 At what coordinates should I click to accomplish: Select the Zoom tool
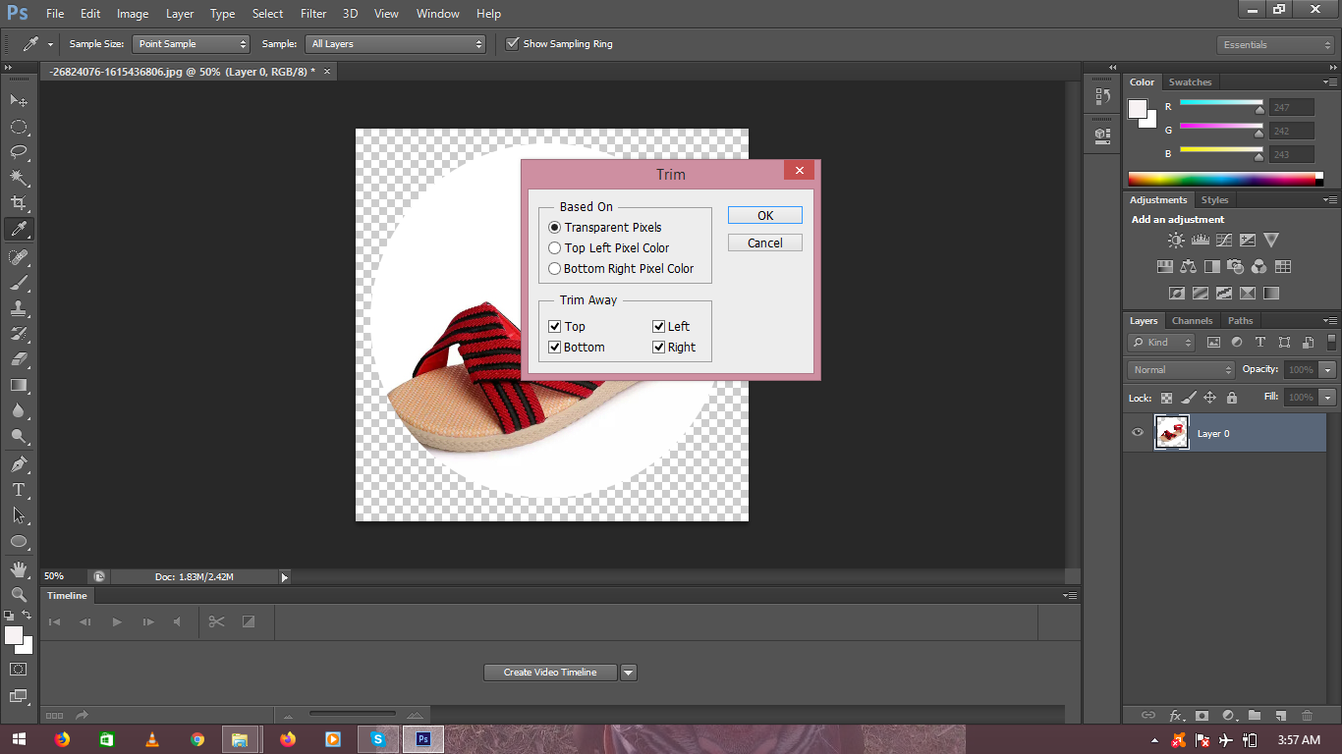point(19,595)
